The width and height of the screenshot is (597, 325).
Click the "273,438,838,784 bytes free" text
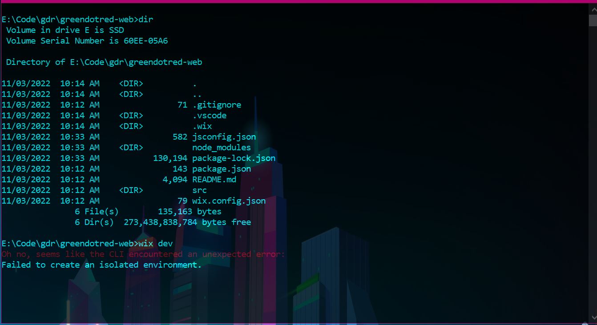[x=187, y=222]
